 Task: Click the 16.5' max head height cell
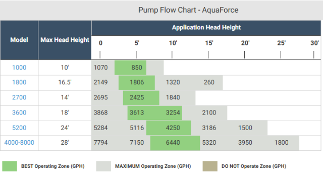point(65,82)
